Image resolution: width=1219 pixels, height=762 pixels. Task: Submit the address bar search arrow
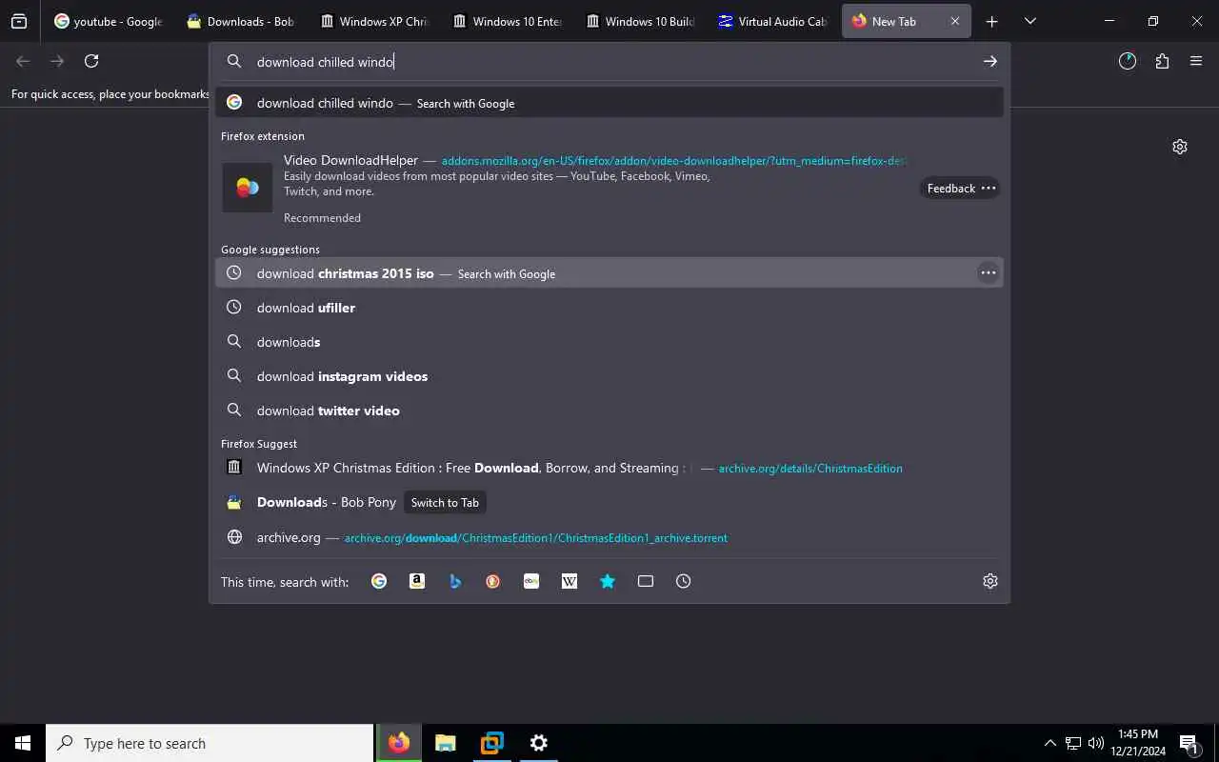[x=990, y=61]
